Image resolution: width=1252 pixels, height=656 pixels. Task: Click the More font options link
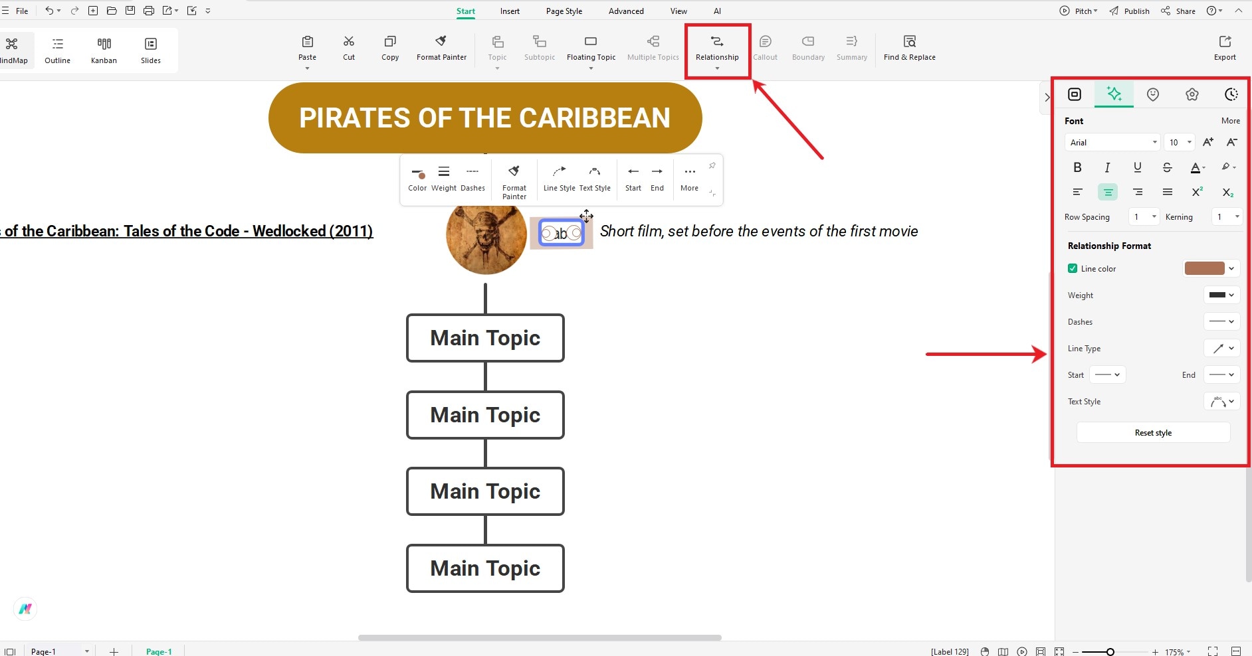(x=1230, y=121)
